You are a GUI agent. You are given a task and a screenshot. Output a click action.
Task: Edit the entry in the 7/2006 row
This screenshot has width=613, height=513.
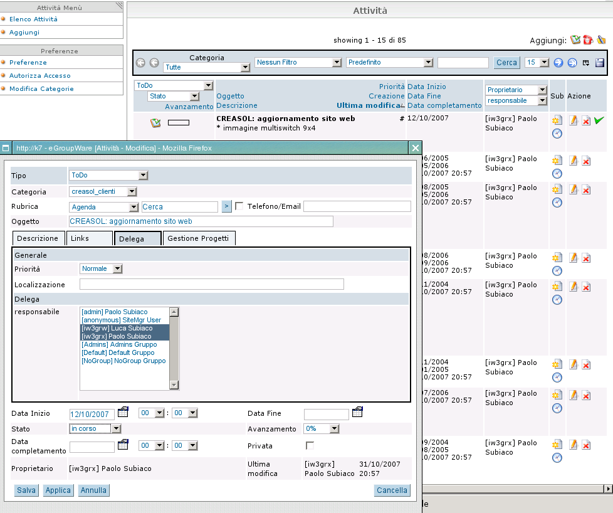(573, 395)
